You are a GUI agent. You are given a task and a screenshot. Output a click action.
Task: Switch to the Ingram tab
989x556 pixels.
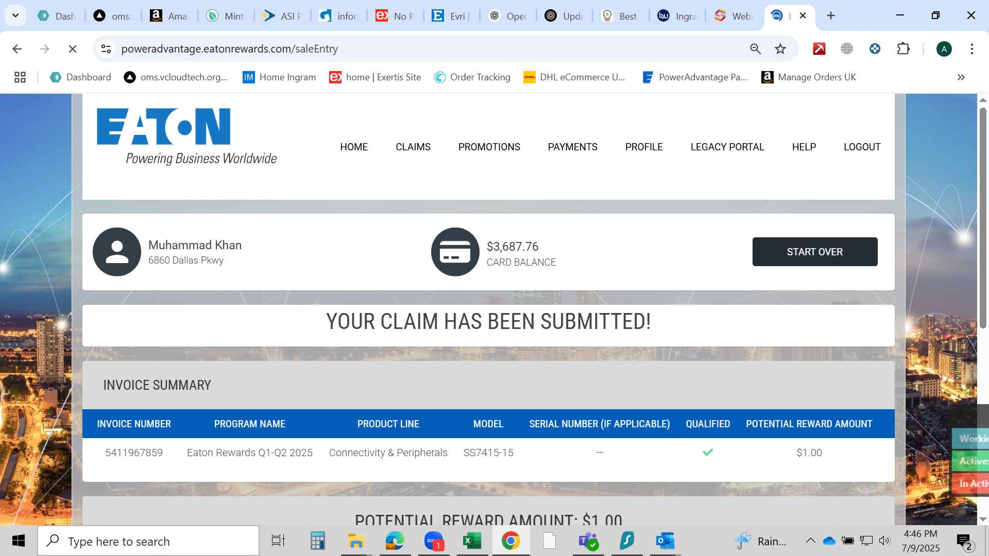coord(677,16)
